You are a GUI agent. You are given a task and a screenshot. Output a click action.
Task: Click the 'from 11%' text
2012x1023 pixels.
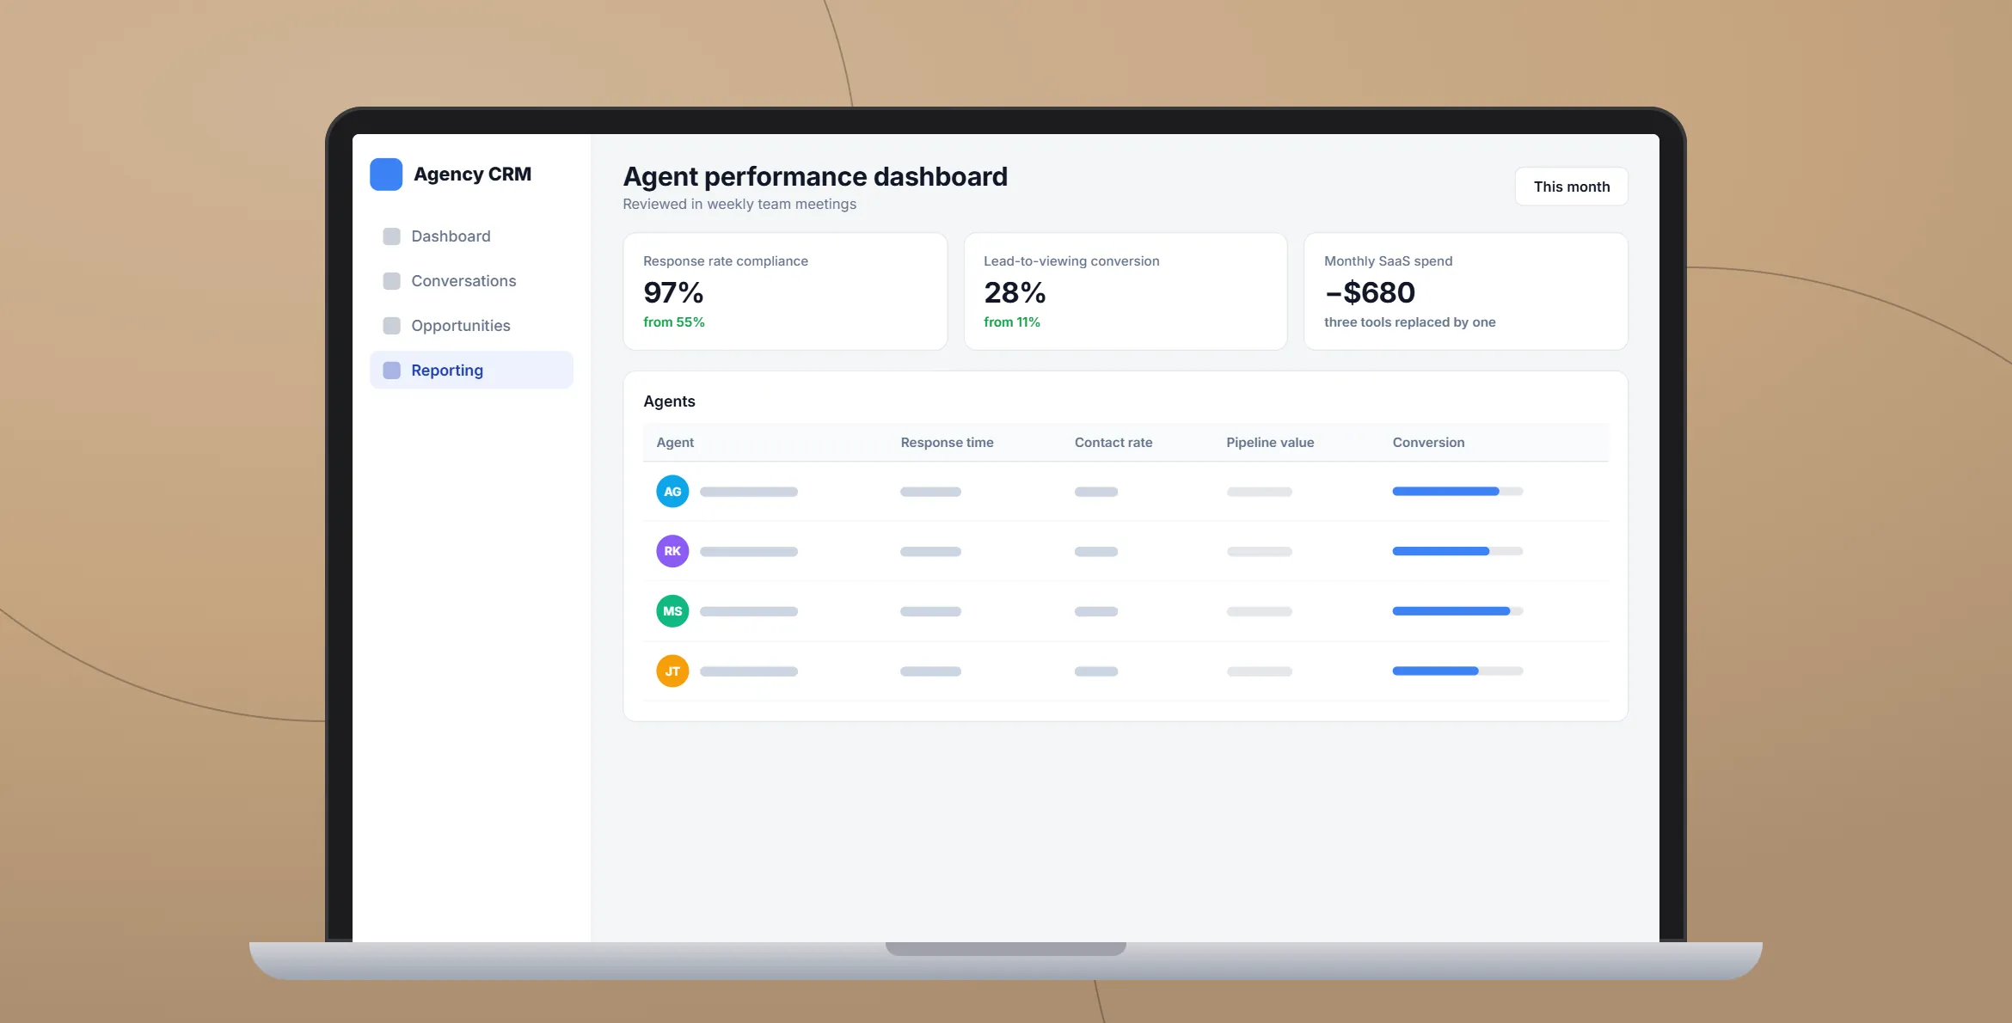coord(1012,322)
